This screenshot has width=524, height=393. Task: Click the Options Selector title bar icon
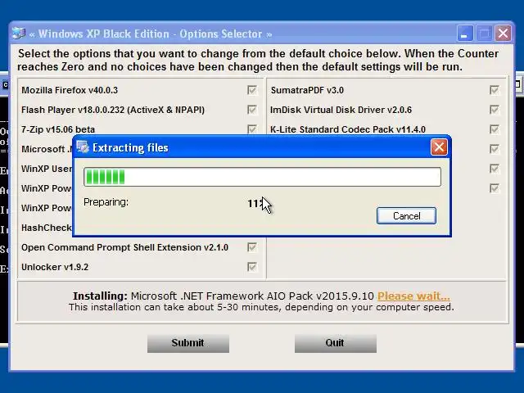pos(19,34)
